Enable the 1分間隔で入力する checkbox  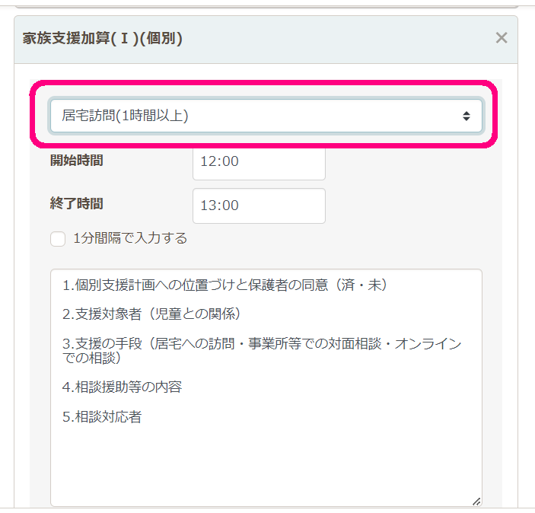point(58,239)
